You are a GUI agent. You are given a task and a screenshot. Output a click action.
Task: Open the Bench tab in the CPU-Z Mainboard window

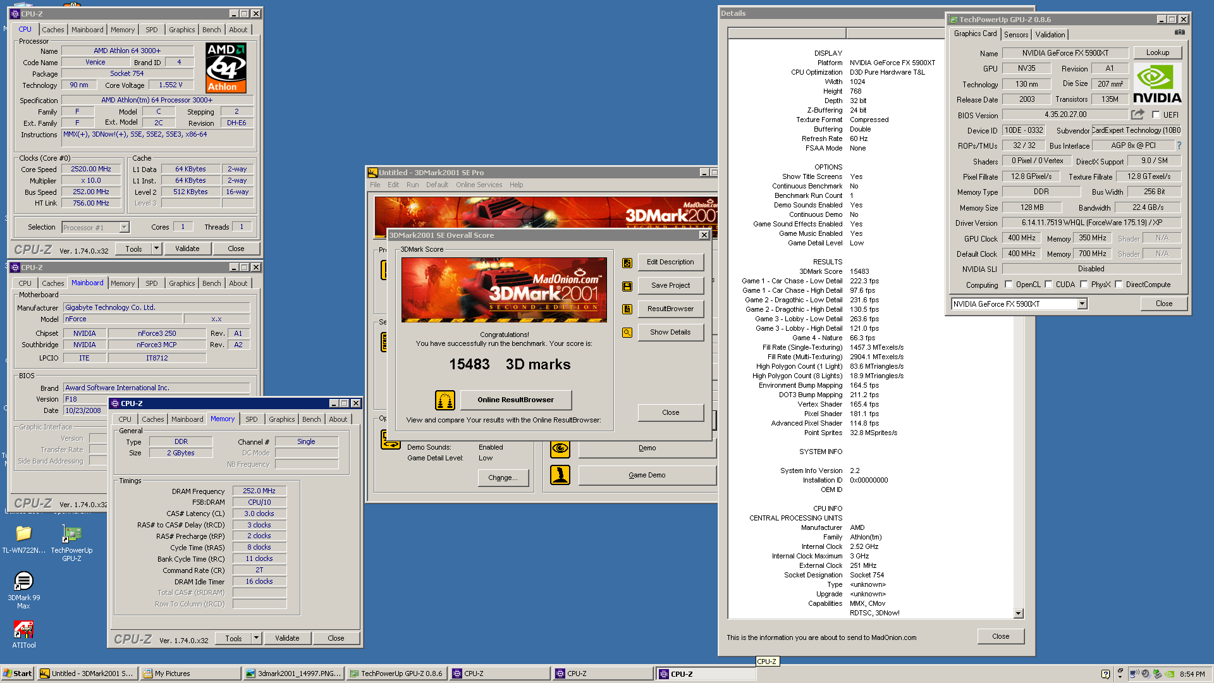click(211, 283)
